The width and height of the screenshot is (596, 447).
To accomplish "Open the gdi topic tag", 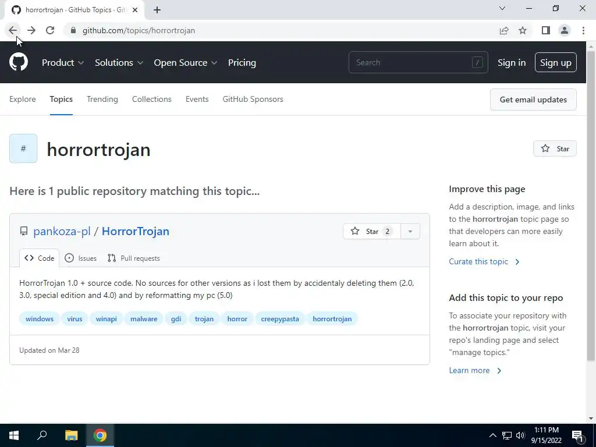I will tap(176, 319).
